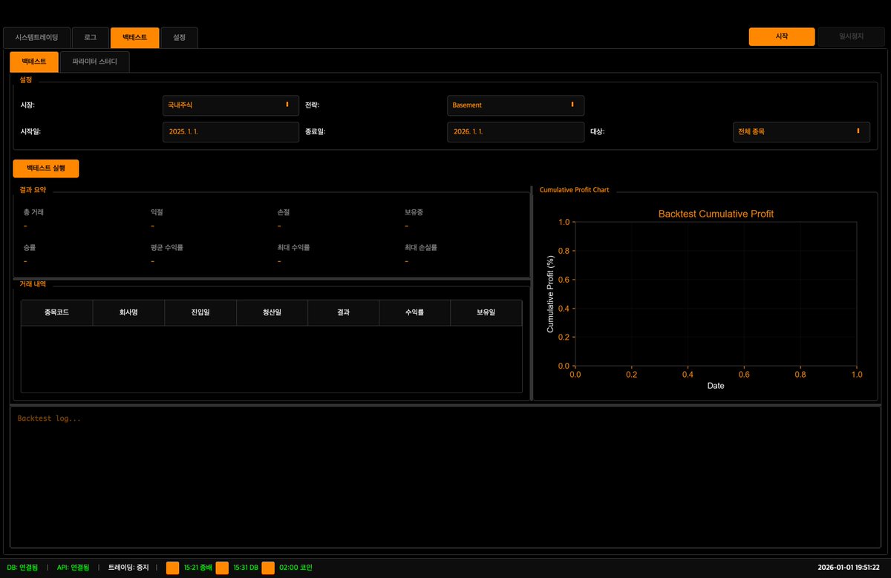Click the 청산일 column header

click(x=272, y=313)
